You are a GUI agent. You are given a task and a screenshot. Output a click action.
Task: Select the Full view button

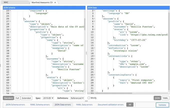tap(17, 98)
